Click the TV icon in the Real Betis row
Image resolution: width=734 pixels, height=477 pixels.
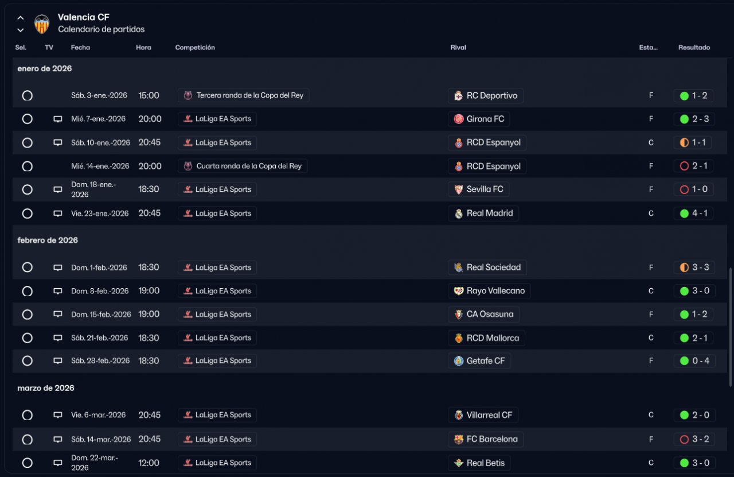pos(58,463)
